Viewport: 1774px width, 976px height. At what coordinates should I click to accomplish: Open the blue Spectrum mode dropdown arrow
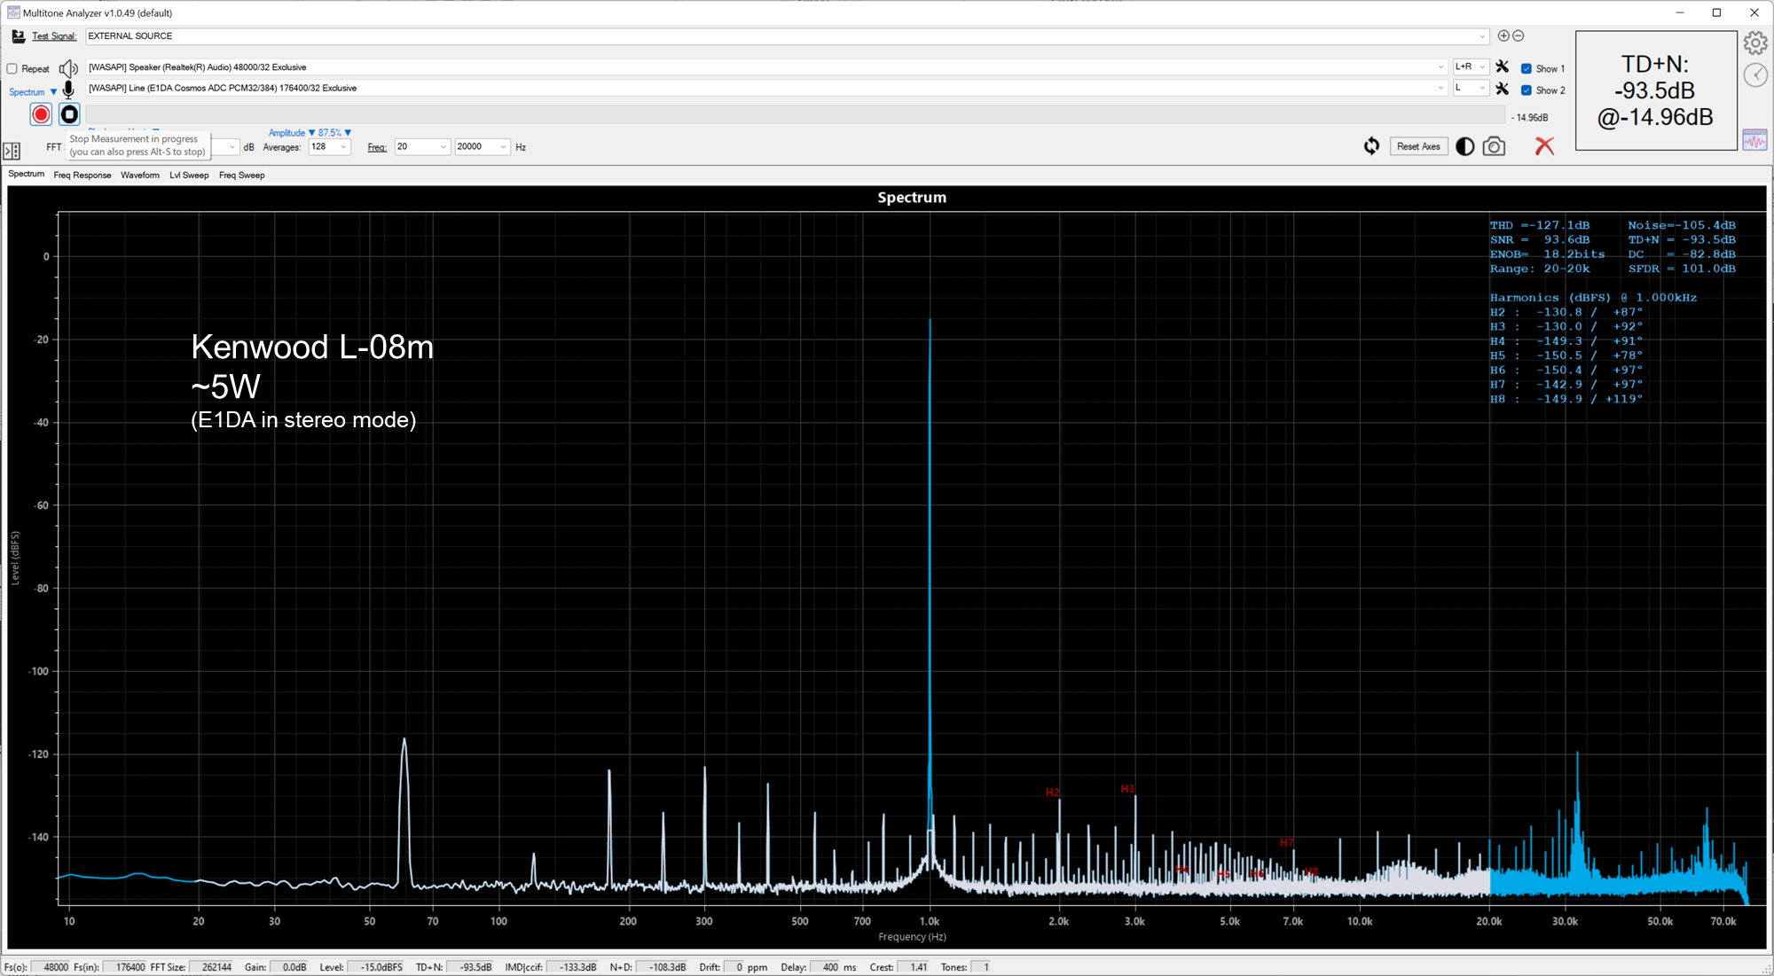point(53,92)
